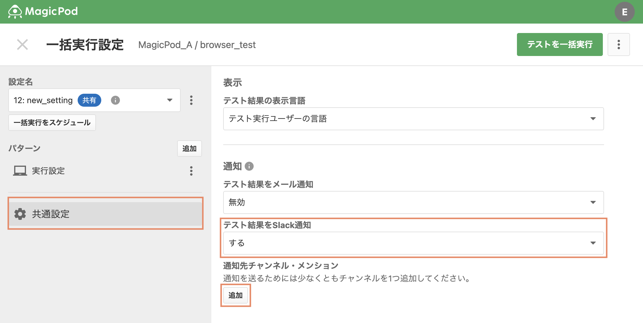Click the info icon next to 通知
The width and height of the screenshot is (643, 323).
(x=249, y=166)
